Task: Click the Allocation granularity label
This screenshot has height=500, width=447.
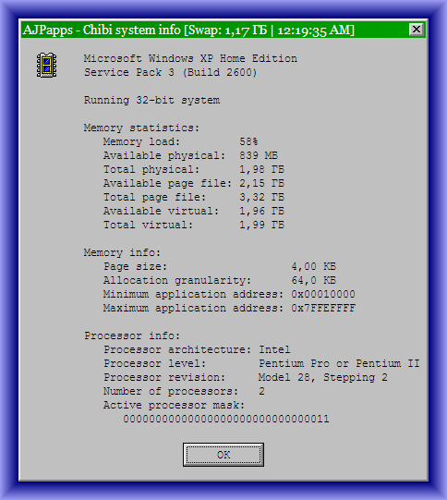Action: pyautogui.click(x=177, y=281)
